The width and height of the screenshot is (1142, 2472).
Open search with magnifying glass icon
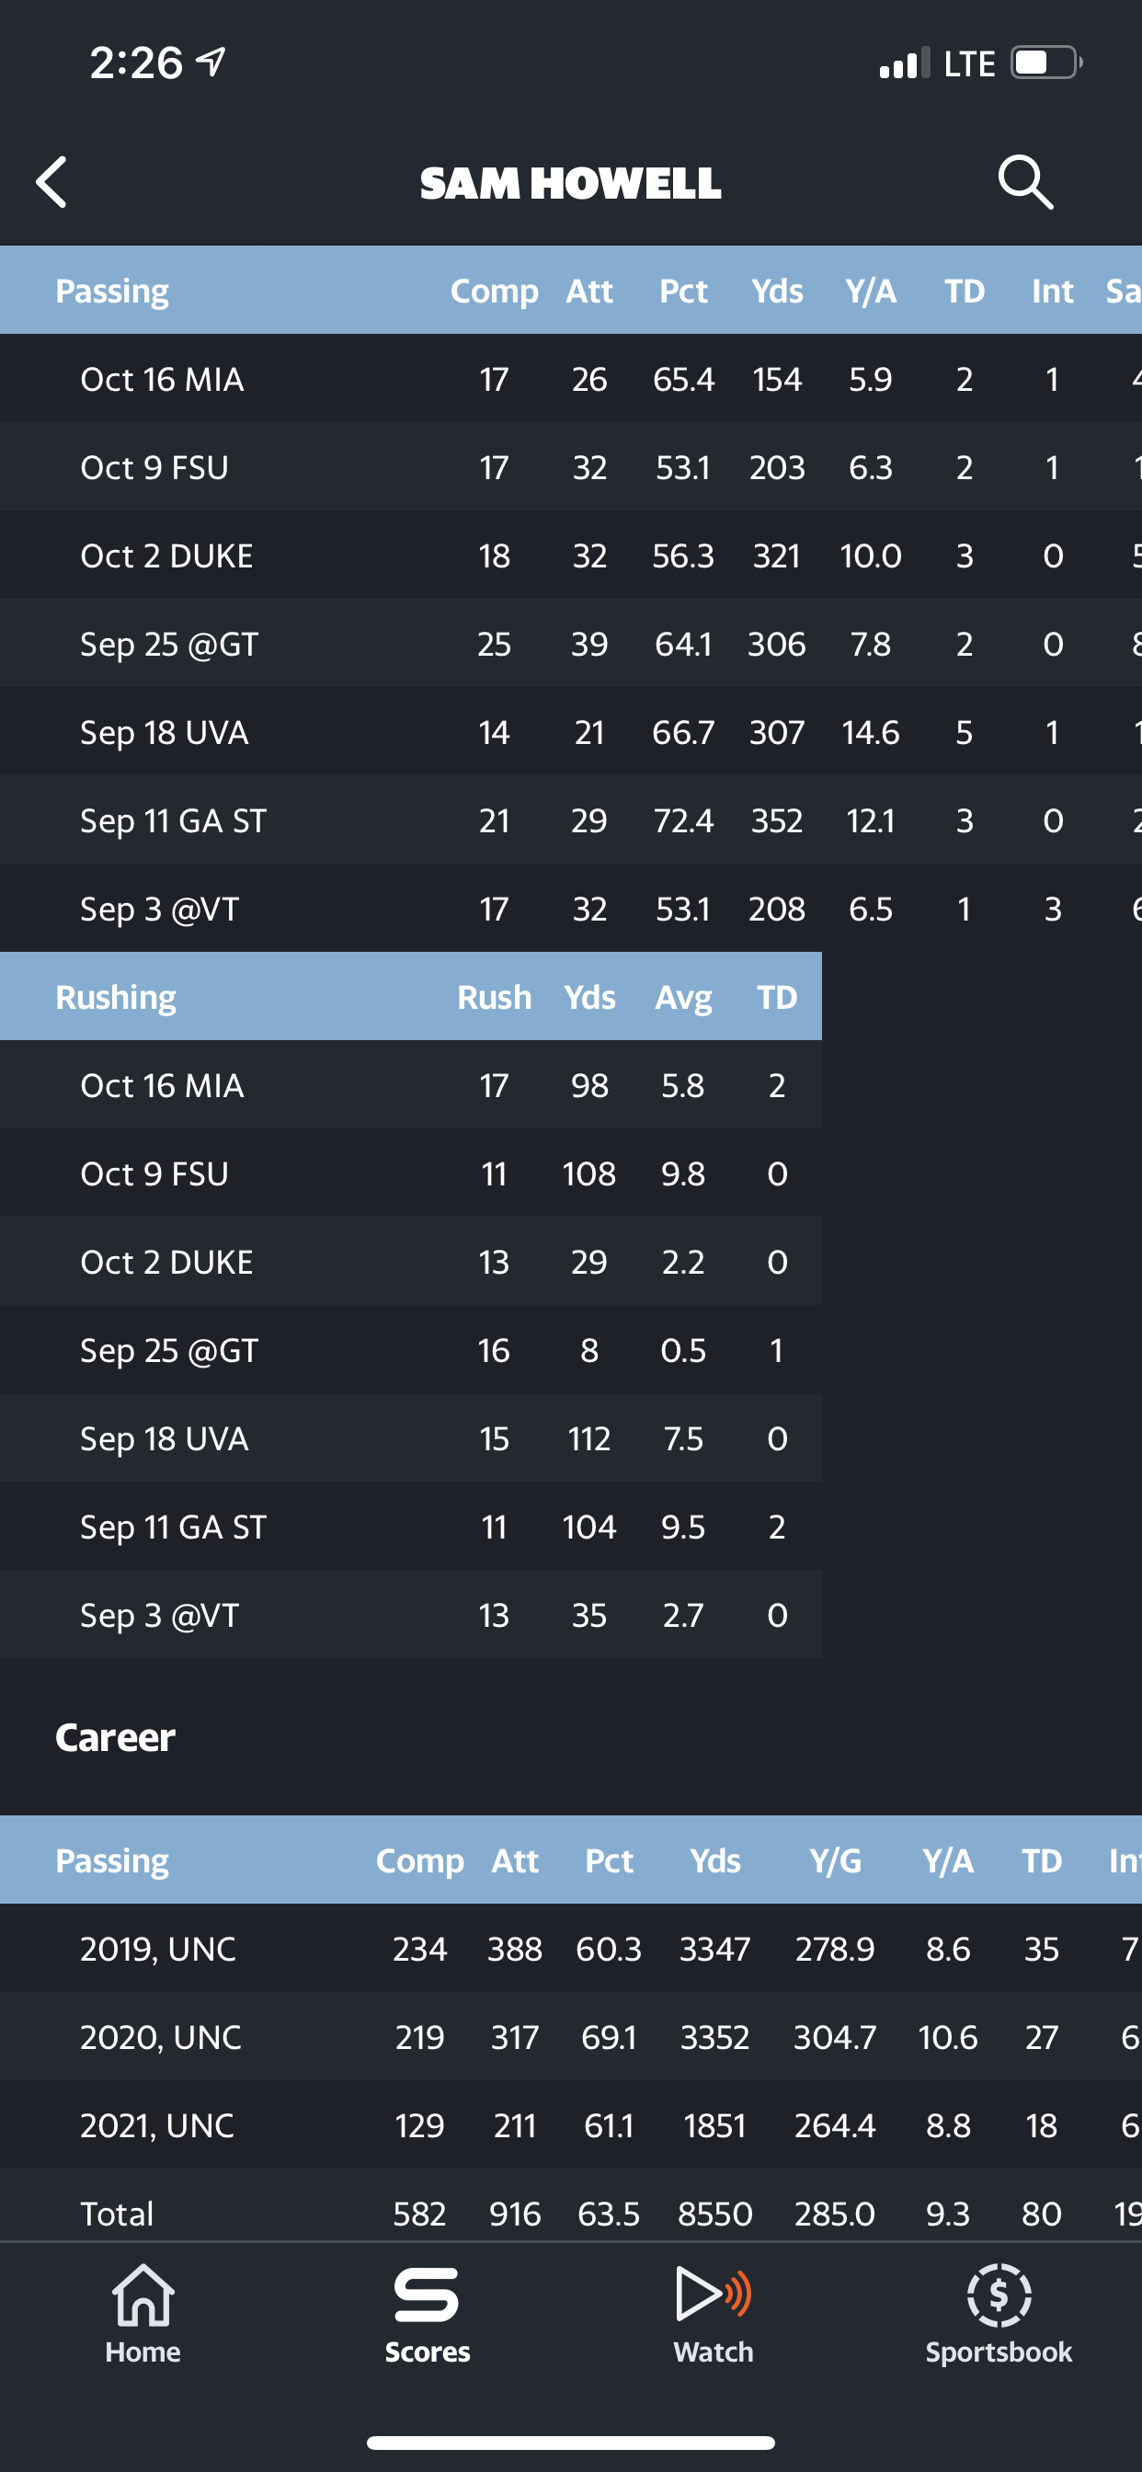pyautogui.click(x=1025, y=182)
